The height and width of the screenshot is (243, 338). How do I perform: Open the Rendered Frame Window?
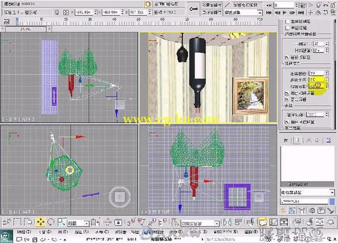coord(320,222)
